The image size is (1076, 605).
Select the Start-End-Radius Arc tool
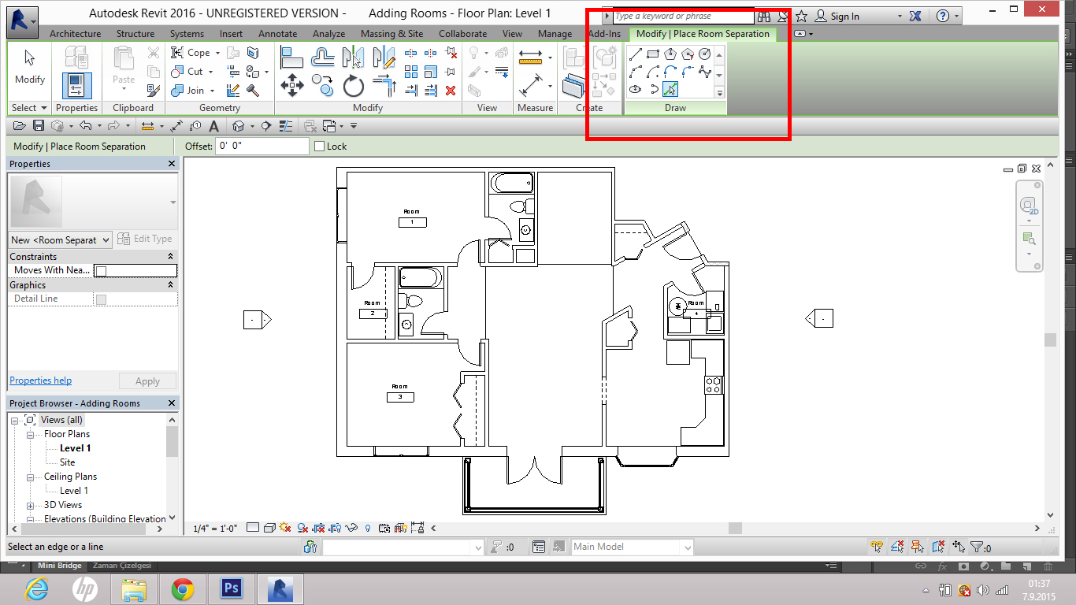[x=636, y=72]
